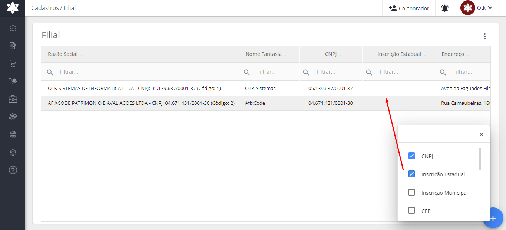This screenshot has width=506, height=230.
Task: Click the Endereço column filter icon
Action: (x=468, y=54)
